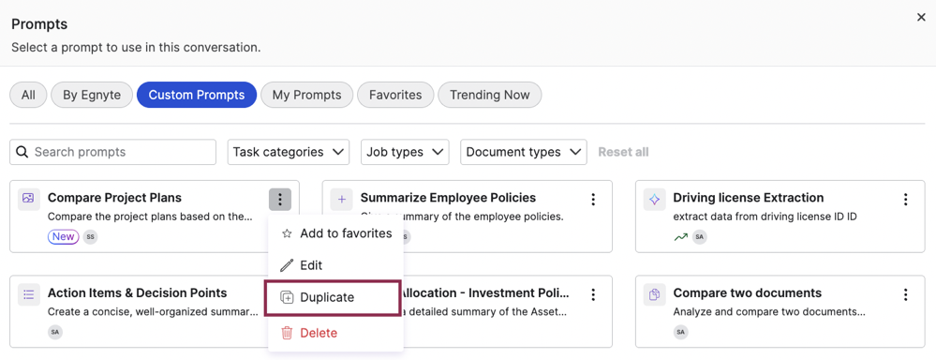Open Allocation - Investment Policy more options
936x360 pixels.
click(593, 295)
